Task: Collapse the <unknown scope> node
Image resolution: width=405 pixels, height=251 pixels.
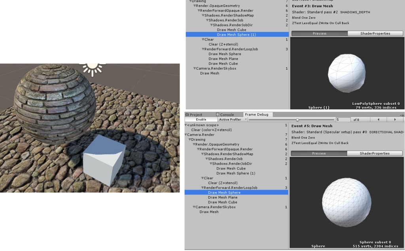Action: click(x=186, y=125)
